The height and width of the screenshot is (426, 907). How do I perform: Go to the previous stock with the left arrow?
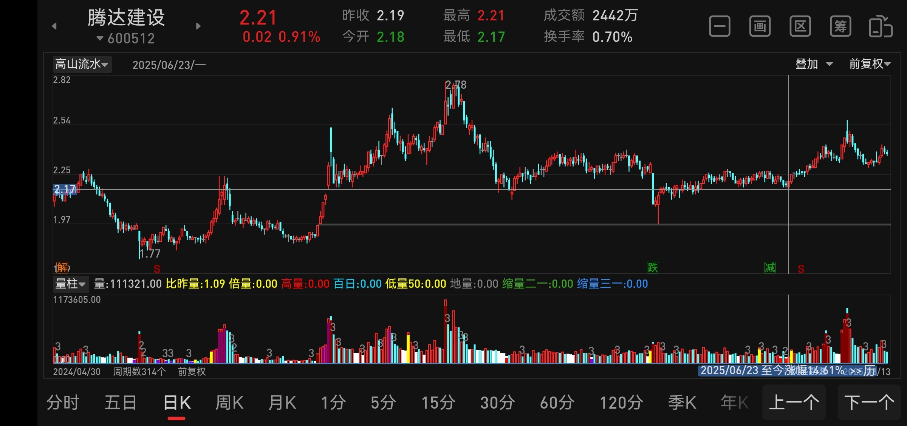(x=54, y=26)
